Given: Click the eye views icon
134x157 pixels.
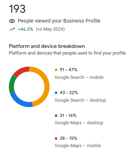Looking at the screenshot, I should 12,21.
